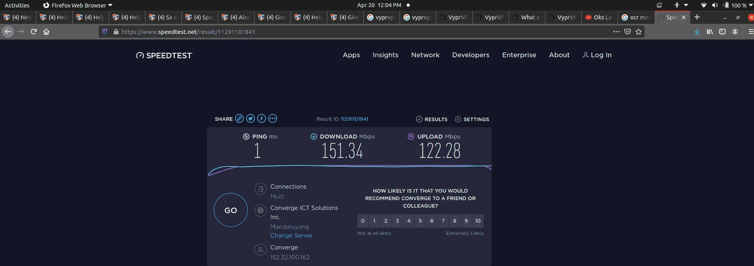Open Firefox account icon
754x266 pixels.
(735, 32)
